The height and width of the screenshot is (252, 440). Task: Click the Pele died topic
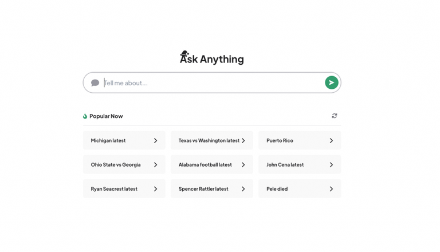pos(277,188)
